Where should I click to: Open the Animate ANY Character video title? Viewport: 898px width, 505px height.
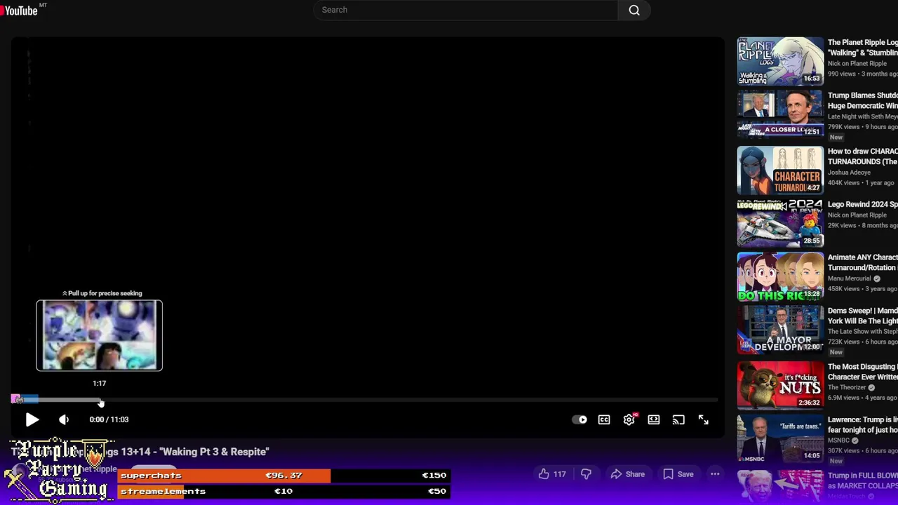(x=863, y=262)
